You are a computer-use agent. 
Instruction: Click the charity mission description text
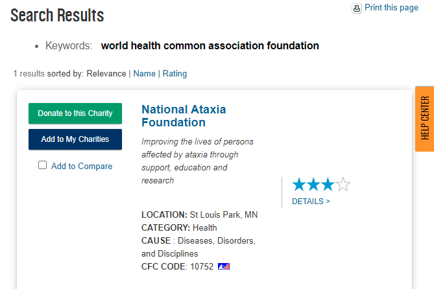coord(197,161)
